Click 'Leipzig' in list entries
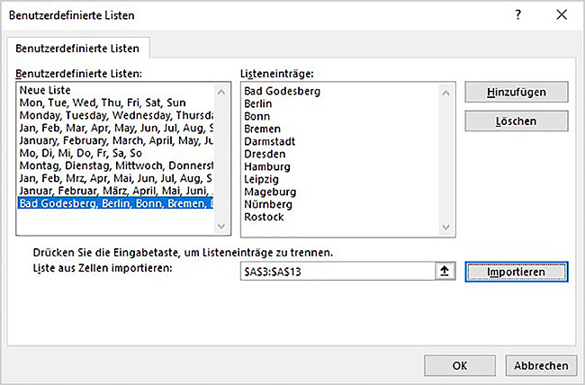Screen dimensions: 585x385 tap(261, 179)
